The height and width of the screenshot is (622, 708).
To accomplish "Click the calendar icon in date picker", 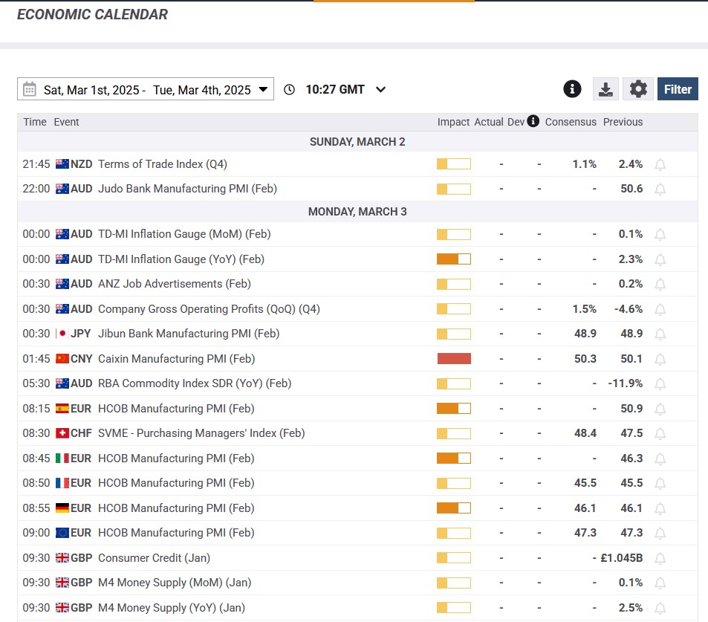I will point(30,90).
